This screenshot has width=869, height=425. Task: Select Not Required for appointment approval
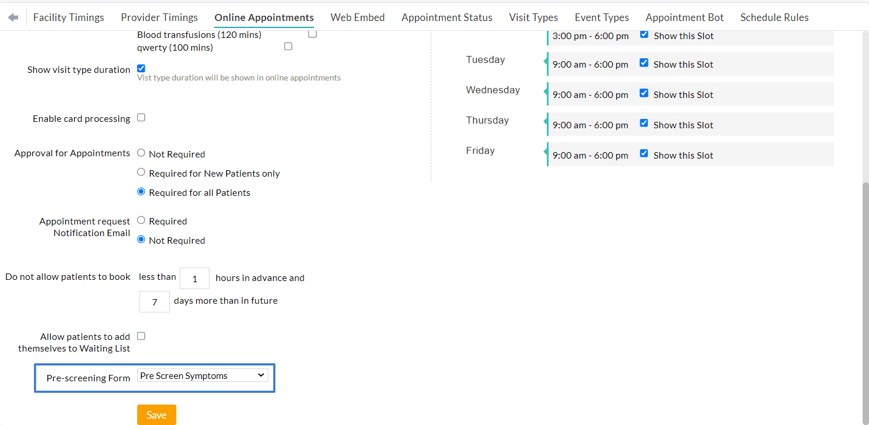[141, 152]
